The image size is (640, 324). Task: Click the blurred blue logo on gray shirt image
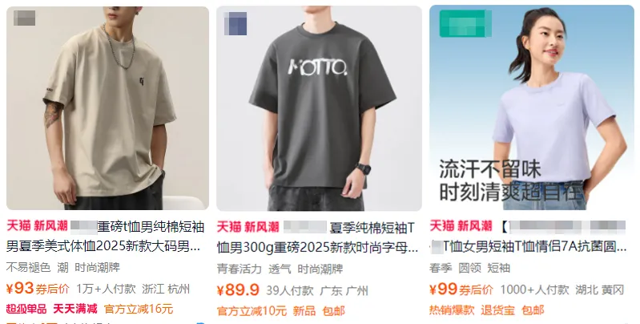click(235, 24)
